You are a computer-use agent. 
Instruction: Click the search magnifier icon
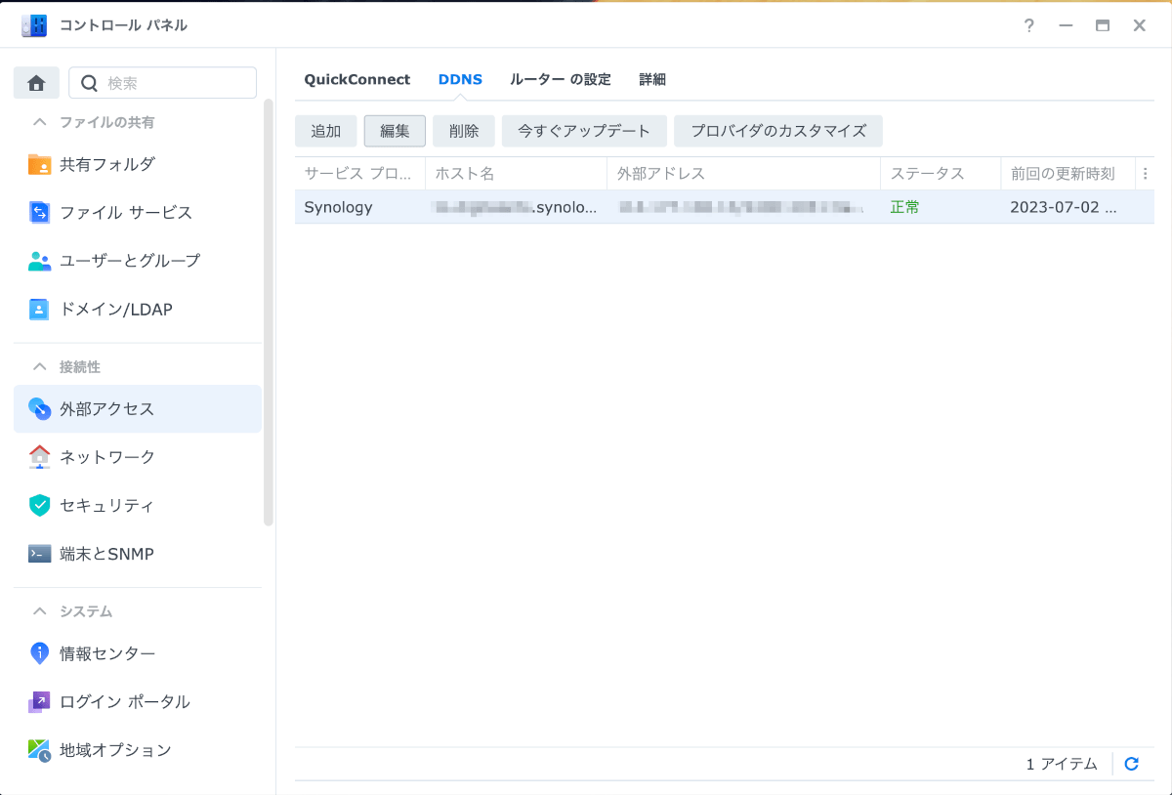click(x=89, y=83)
